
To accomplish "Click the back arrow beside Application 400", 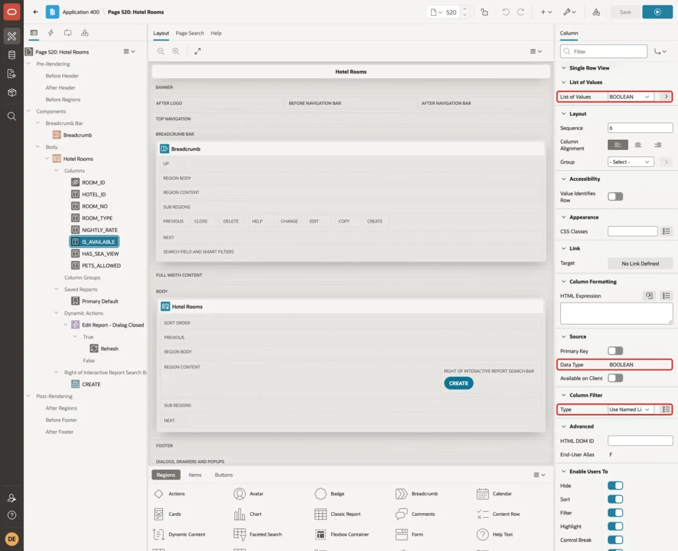I will click(36, 12).
